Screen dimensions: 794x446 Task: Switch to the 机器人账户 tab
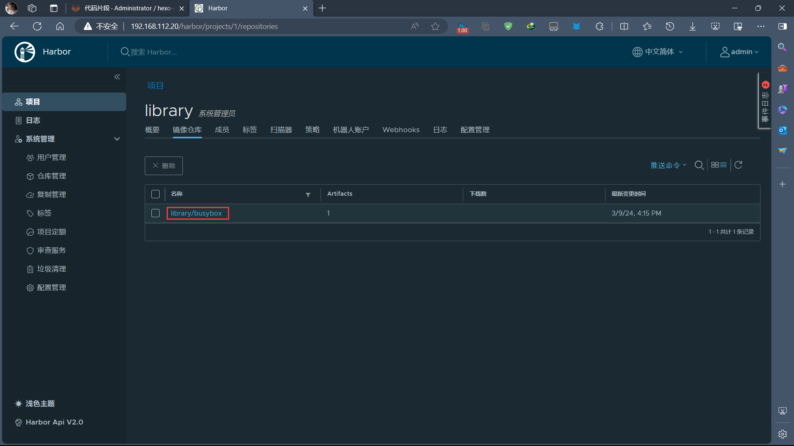point(351,130)
